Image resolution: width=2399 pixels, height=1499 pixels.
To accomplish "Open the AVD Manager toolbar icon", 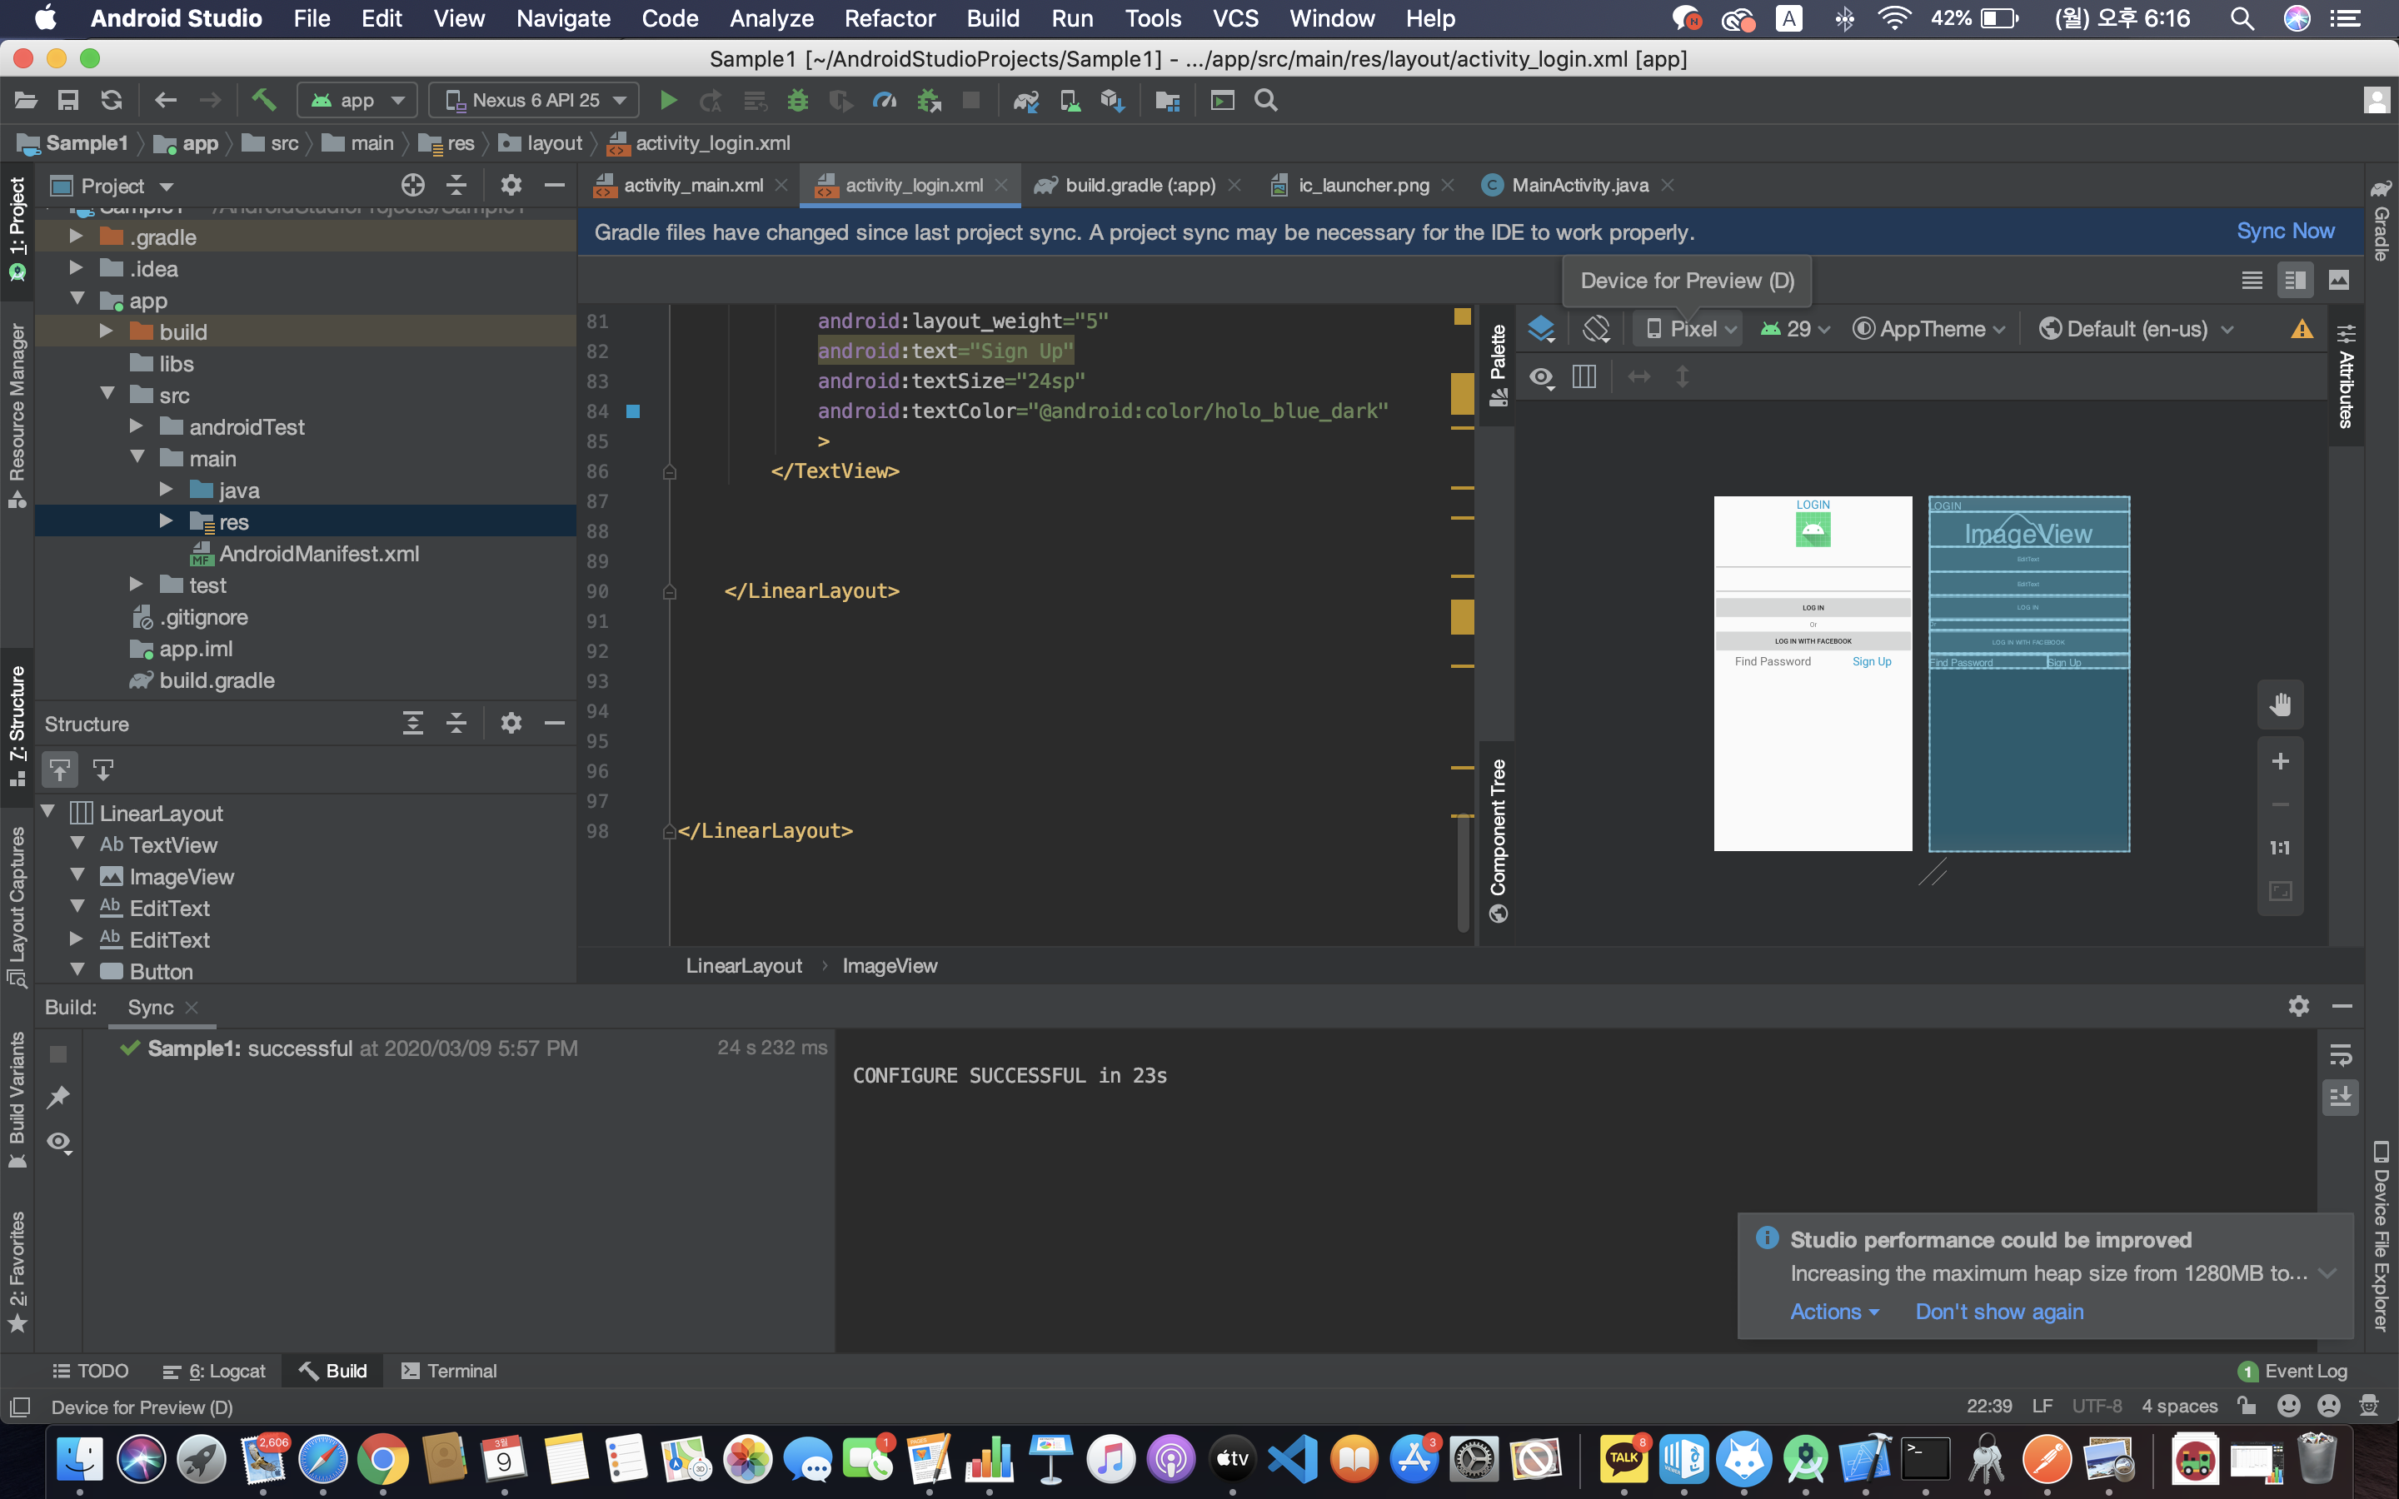I will tap(1070, 100).
